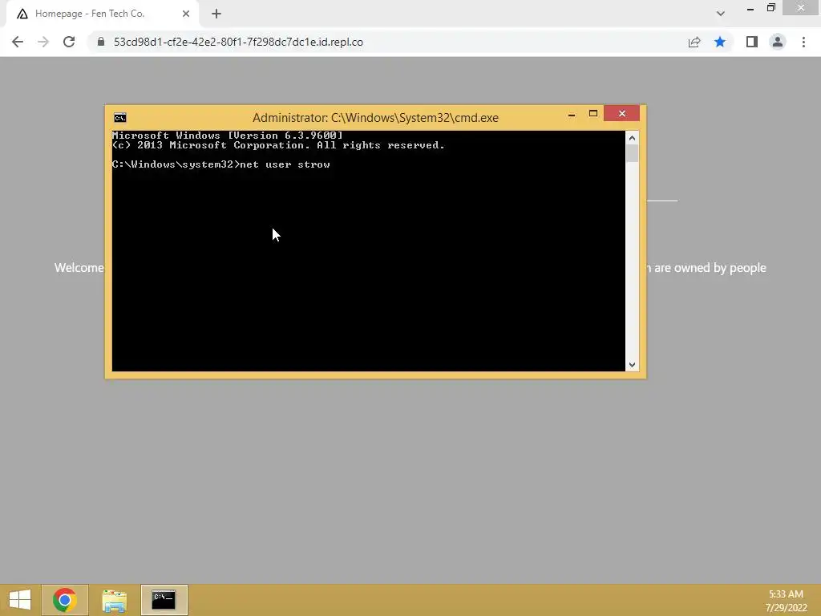Open the tab search chevron
The width and height of the screenshot is (821, 616).
[x=721, y=14]
